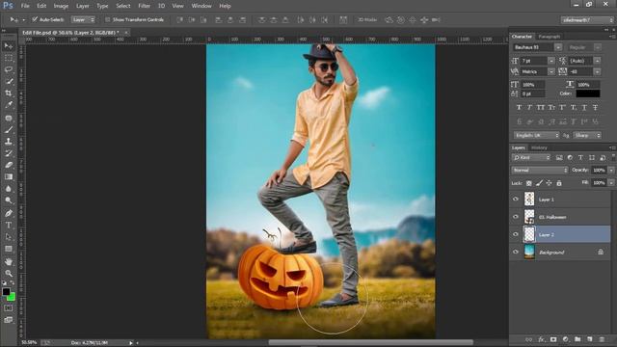Screen dimensions: 617x347
Task: Open the Filter menu
Action: click(x=144, y=6)
